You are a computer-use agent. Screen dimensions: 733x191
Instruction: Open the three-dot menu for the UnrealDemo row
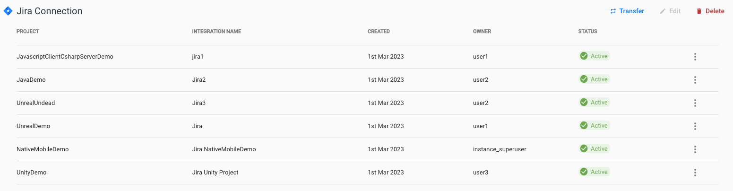tap(695, 126)
